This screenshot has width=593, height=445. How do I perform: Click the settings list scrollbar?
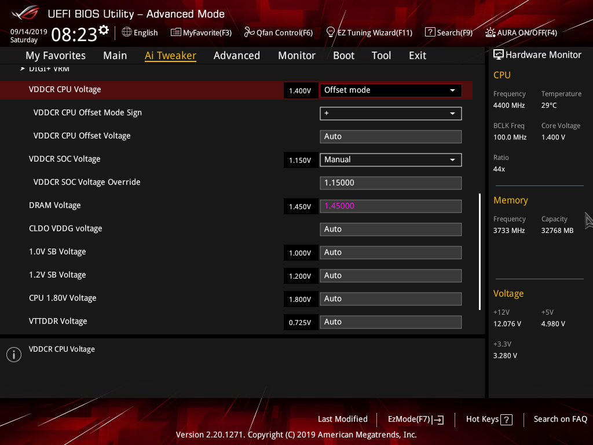[479, 251]
